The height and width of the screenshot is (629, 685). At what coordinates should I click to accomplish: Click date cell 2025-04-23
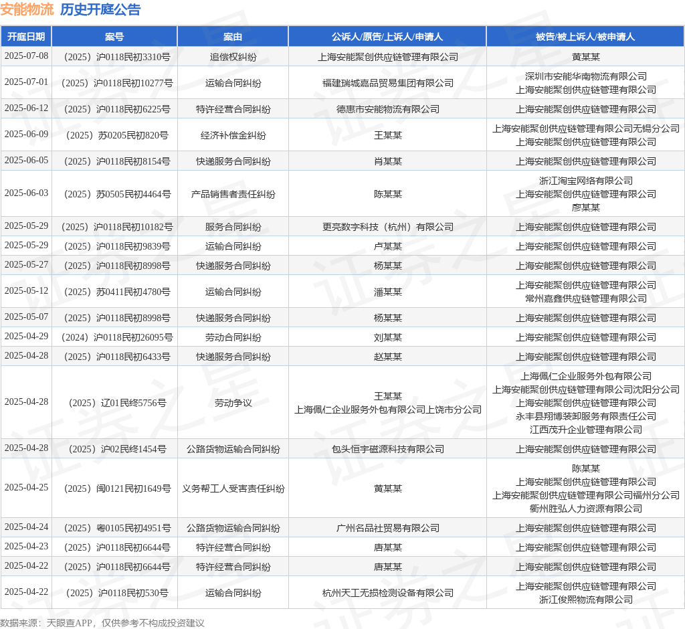point(26,547)
